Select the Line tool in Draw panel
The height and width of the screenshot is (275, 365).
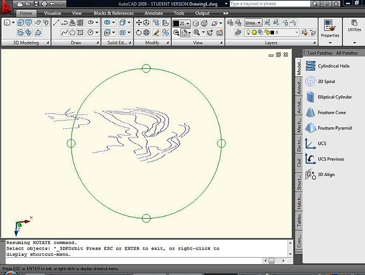[56, 22]
